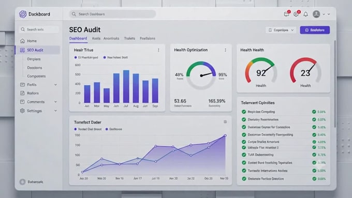
Task: Toggle second Tonefoct Dader legend series
Action: tap(107, 129)
